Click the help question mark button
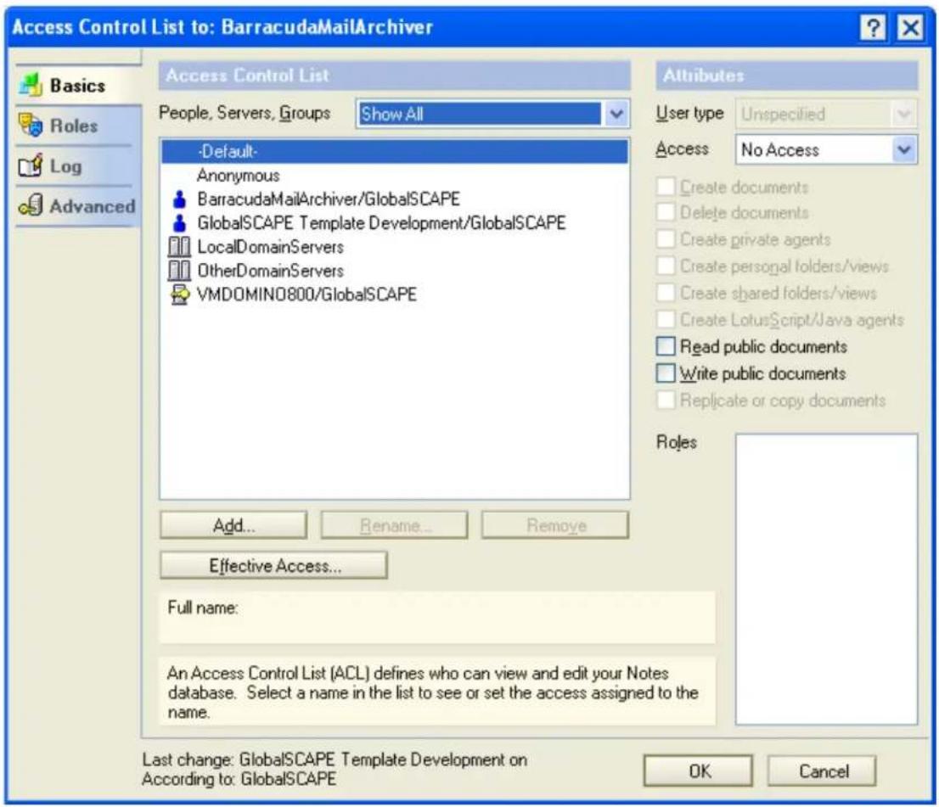This screenshot has height=807, width=939. click(x=873, y=27)
